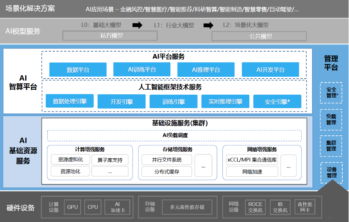Click the AI负载调度 bar
Image resolution: width=349 pixels, height=222 pixels.
174,135
